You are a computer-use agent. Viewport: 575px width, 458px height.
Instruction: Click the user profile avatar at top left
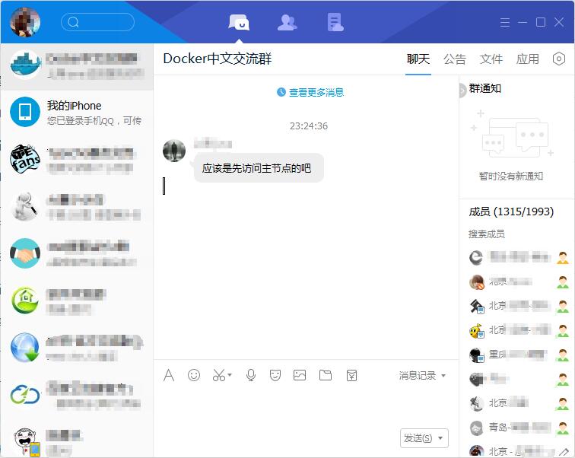25,22
